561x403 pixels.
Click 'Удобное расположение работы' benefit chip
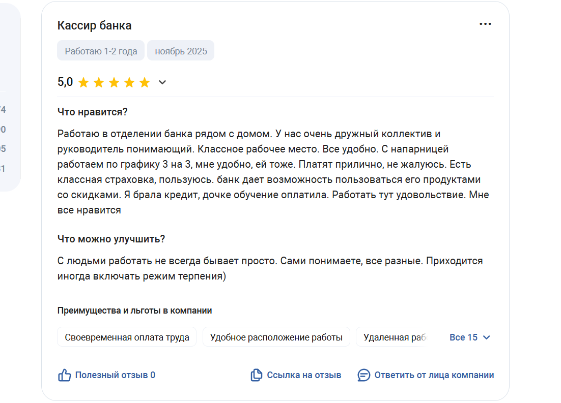276,337
